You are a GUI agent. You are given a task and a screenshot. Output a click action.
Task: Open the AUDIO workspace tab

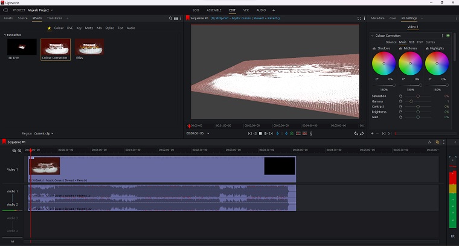pos(261,10)
